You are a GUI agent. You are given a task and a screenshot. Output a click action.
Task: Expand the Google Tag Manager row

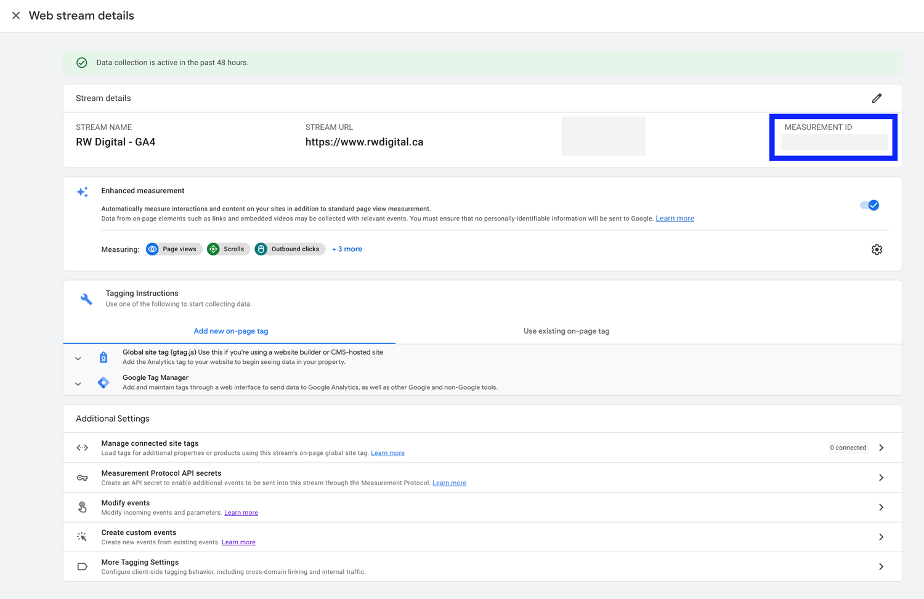[x=78, y=384]
